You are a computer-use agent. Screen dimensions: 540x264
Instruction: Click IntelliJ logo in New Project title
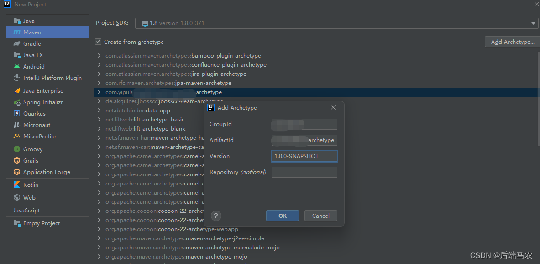pos(7,4)
